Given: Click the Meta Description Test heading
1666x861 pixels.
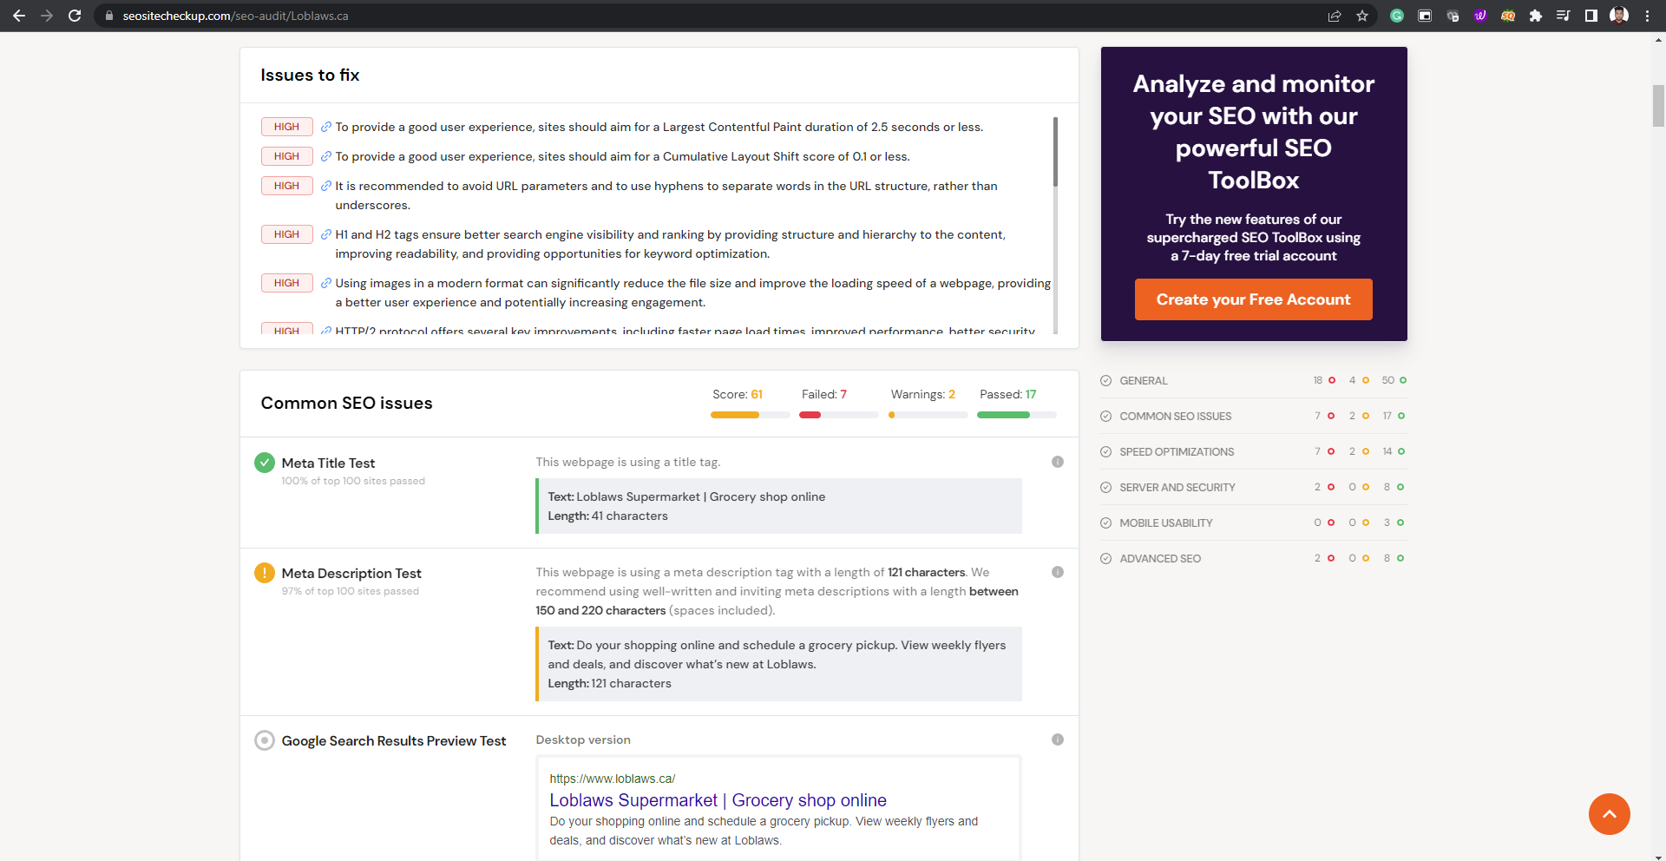Looking at the screenshot, I should pyautogui.click(x=351, y=573).
